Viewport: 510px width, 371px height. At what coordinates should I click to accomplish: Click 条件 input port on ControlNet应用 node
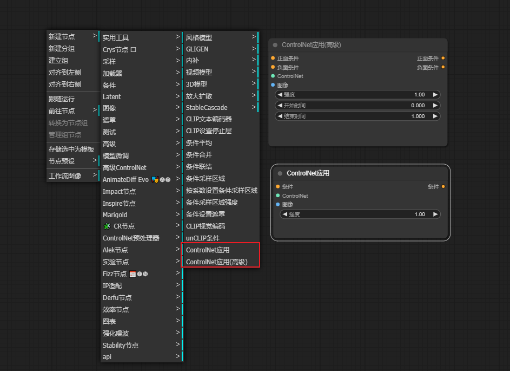coord(278,187)
